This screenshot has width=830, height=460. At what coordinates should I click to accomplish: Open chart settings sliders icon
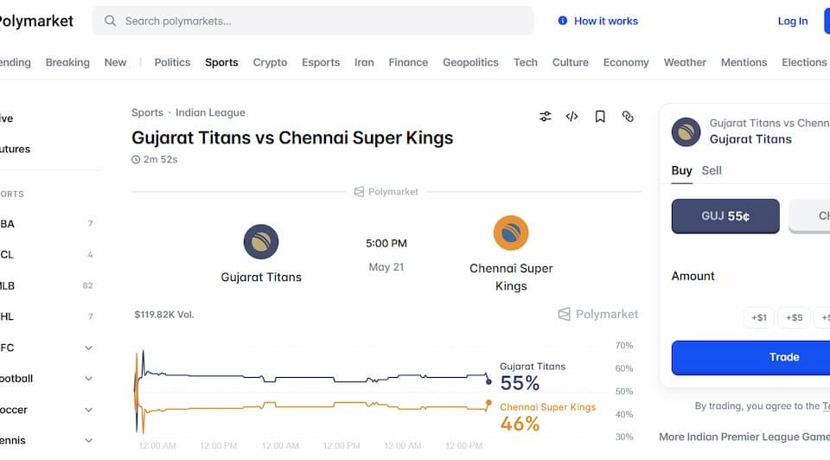click(546, 117)
